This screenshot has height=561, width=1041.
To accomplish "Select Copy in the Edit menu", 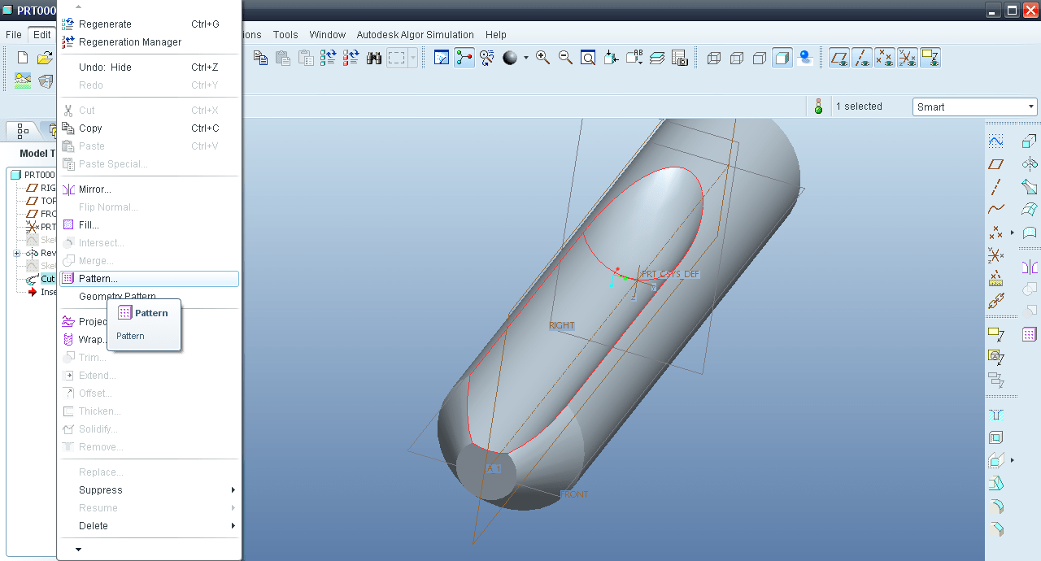I will coord(149,128).
